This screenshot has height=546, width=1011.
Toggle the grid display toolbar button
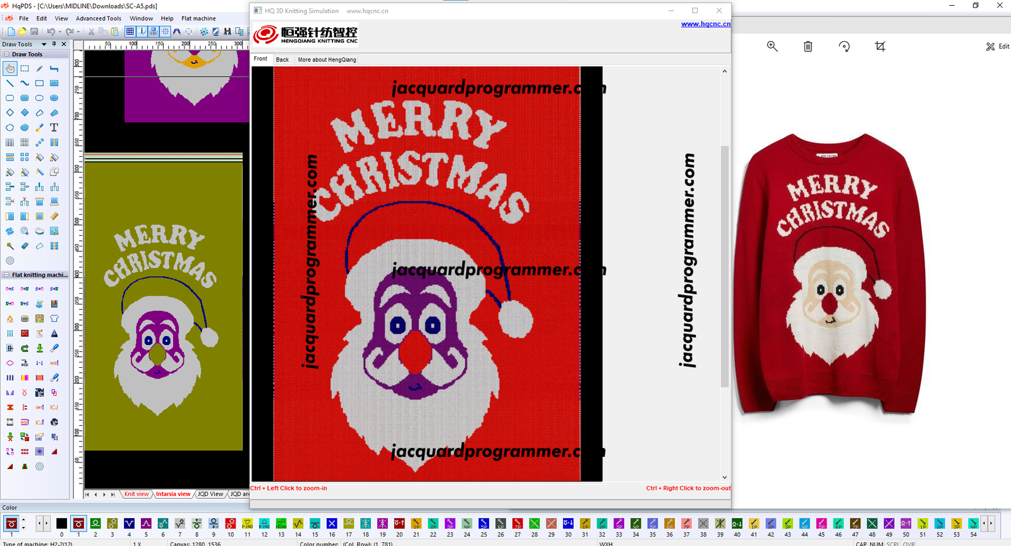(x=130, y=32)
